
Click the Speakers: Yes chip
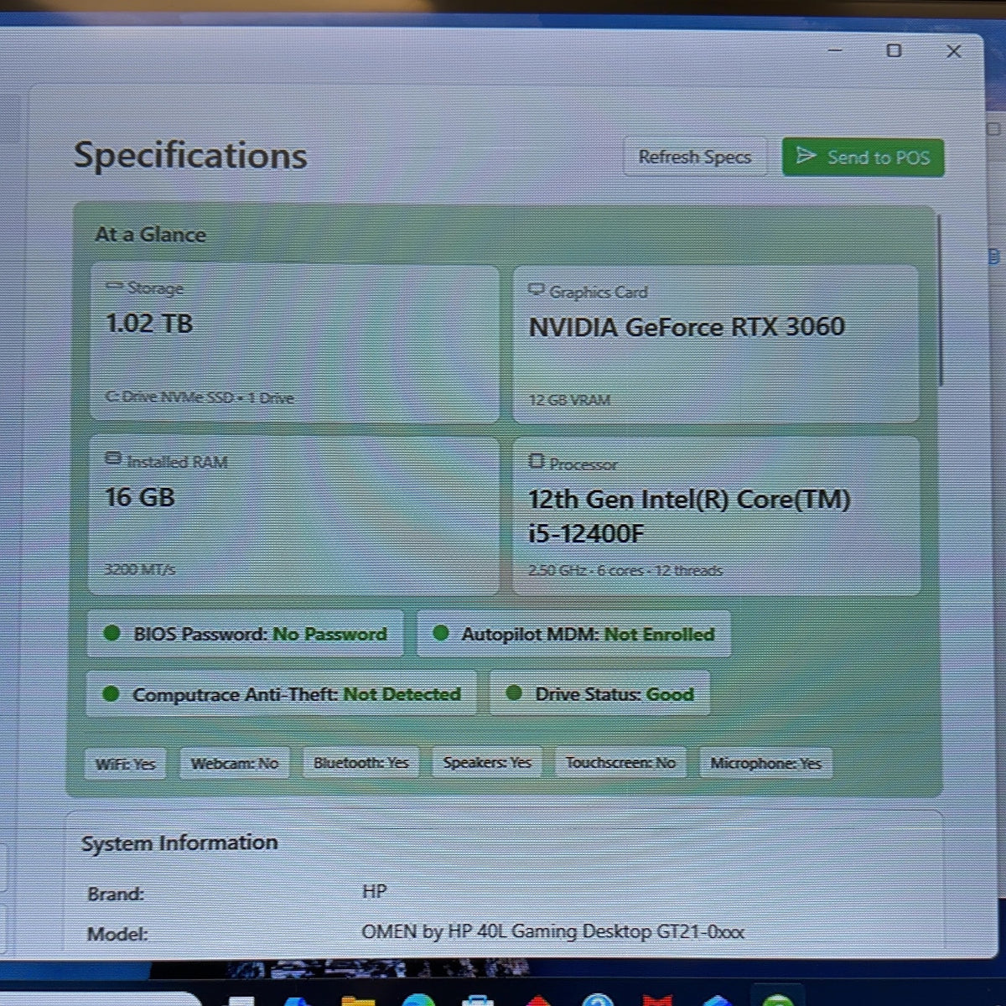tap(487, 763)
